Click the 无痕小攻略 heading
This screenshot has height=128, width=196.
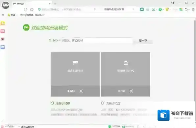point(62,103)
